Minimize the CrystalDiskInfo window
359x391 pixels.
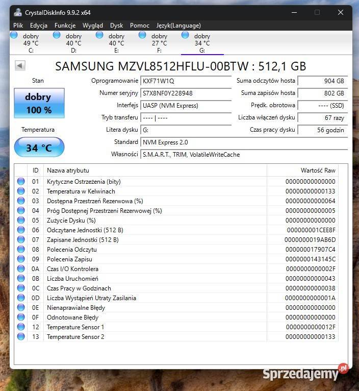click(x=294, y=12)
